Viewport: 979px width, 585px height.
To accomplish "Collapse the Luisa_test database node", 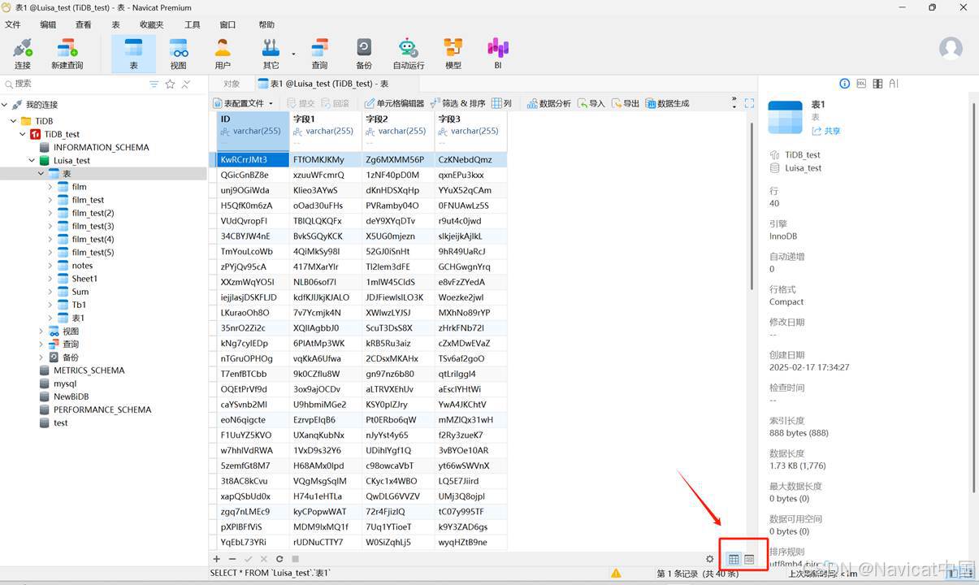I will [x=32, y=161].
